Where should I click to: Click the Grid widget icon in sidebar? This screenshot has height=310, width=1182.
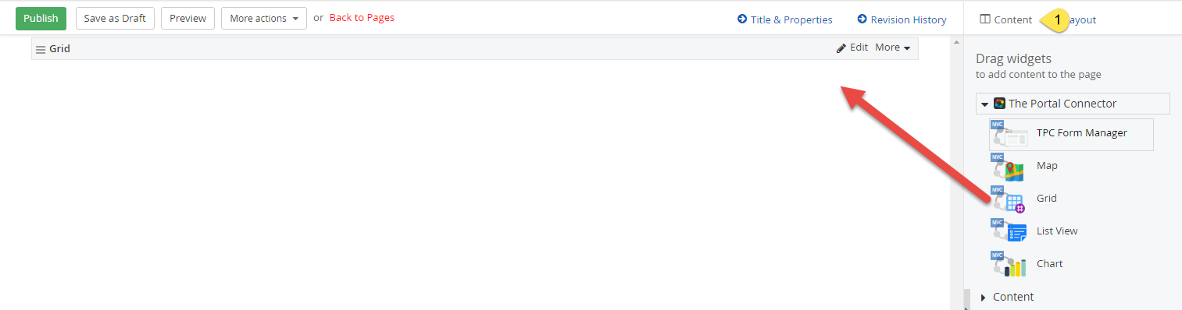tap(1009, 199)
